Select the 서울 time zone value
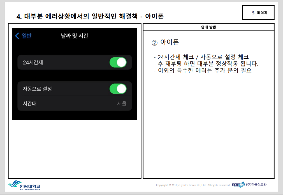 (x=122, y=104)
